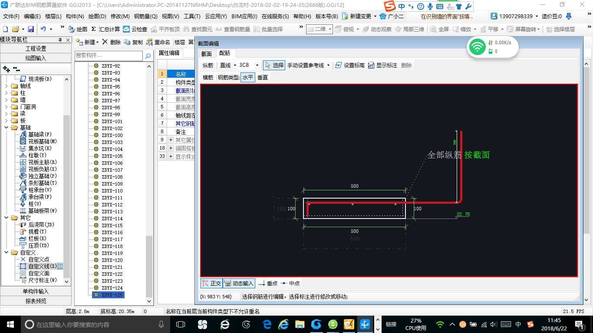Viewport: 593px width, 333px height.
Task: Copy component with 复制 icon
Action: click(x=133, y=42)
